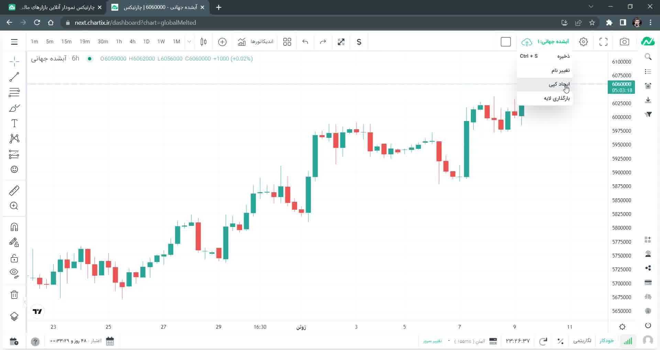Image resolution: width=660 pixels, height=350 pixels.
Task: Take a chart snapshot with camera icon
Action: coord(624,42)
